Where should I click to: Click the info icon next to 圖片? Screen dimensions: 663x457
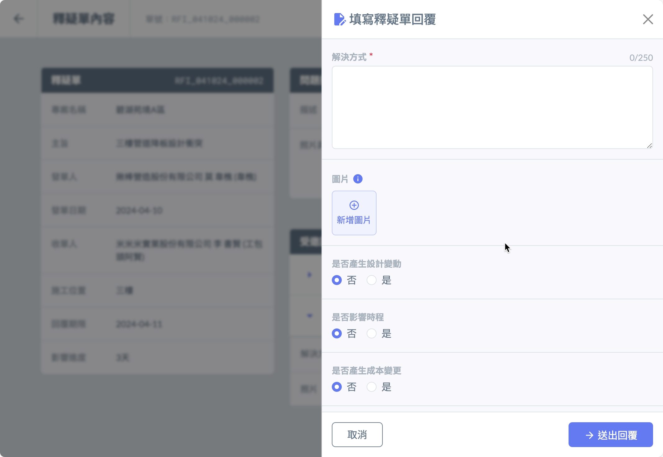pos(358,179)
